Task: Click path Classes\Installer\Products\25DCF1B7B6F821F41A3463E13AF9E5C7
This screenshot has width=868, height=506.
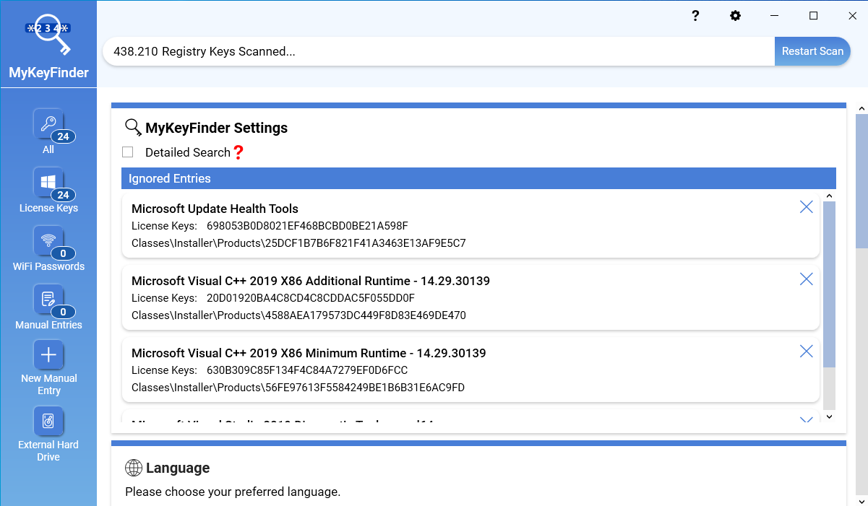Action: [x=298, y=243]
